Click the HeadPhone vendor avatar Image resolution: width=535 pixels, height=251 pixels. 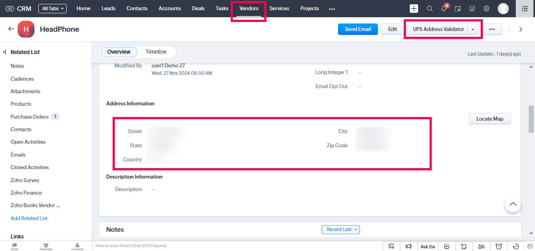click(x=26, y=29)
